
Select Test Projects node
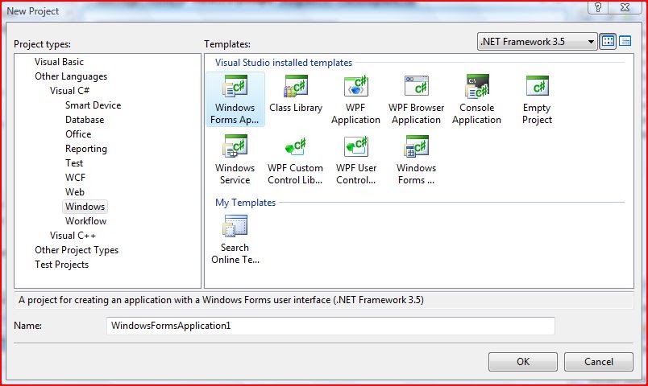61,265
